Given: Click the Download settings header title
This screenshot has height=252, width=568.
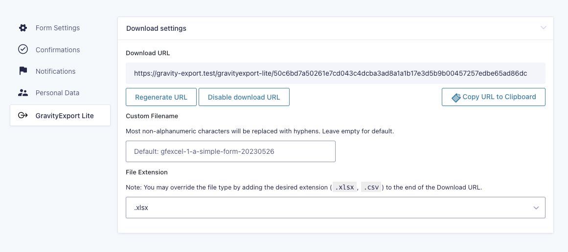Looking at the screenshot, I should [x=156, y=28].
